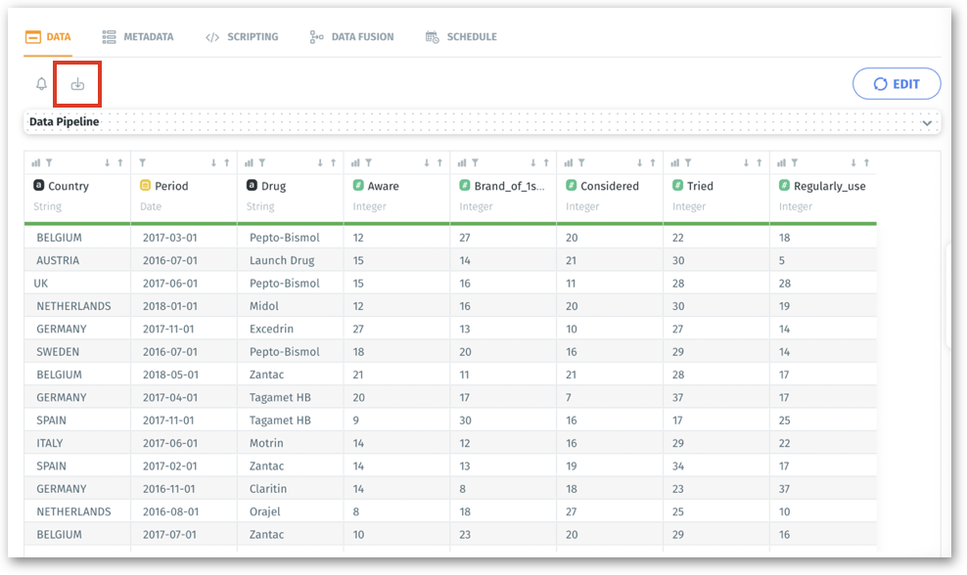This screenshot has height=575, width=967.
Task: Sort Drug column ascending
Action: (334, 162)
